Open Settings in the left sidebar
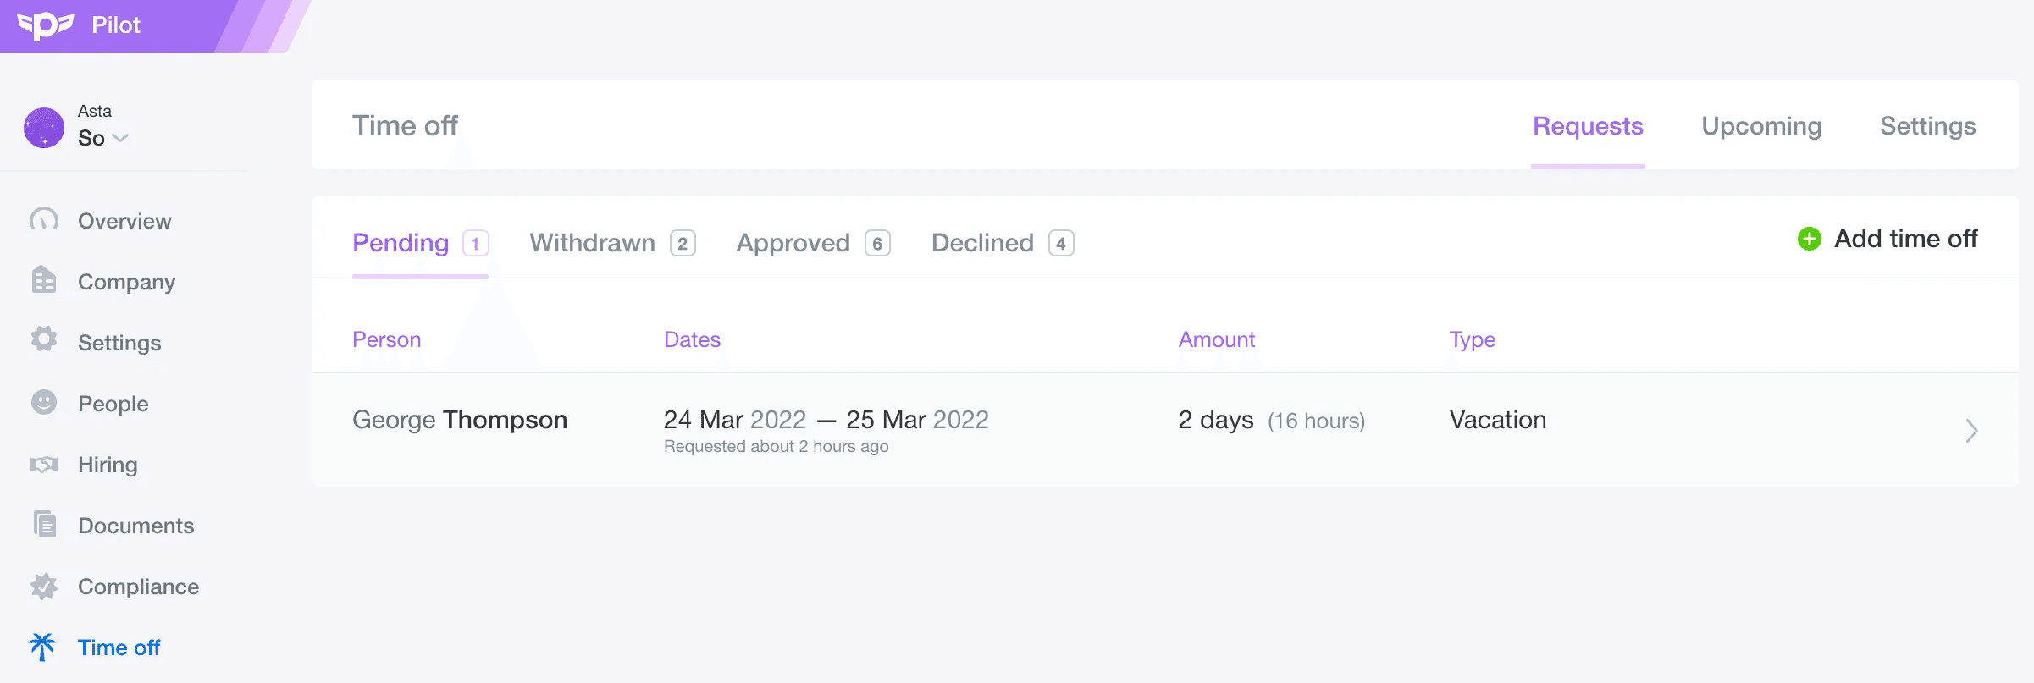Image resolution: width=2034 pixels, height=683 pixels. click(119, 343)
